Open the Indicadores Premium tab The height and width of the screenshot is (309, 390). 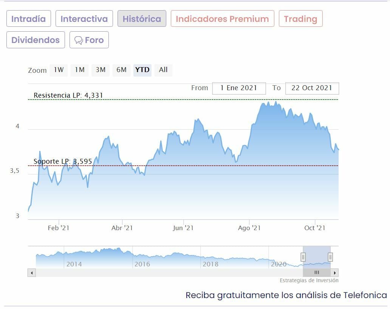coord(222,19)
